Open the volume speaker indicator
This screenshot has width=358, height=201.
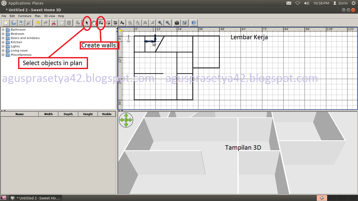[x=306, y=3]
